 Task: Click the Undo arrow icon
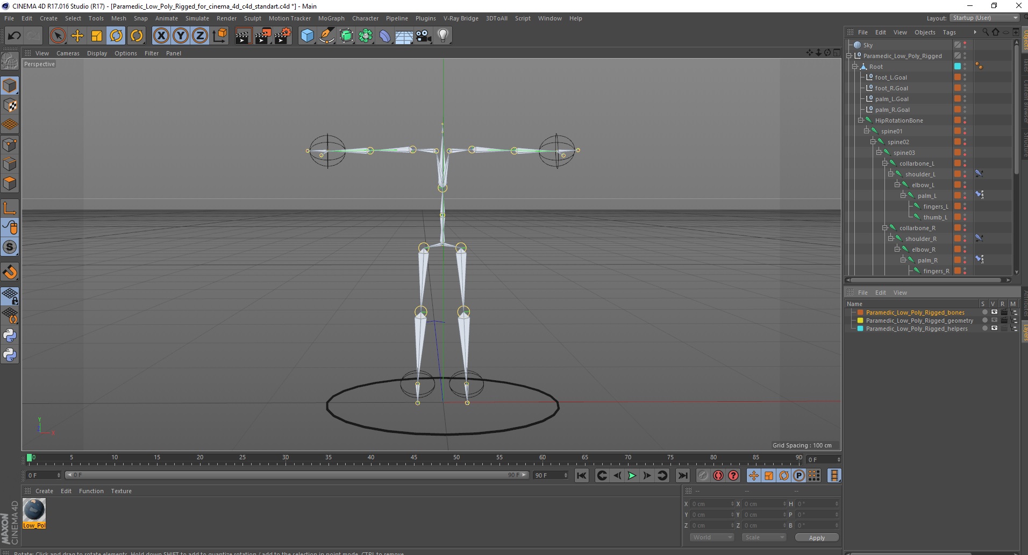pos(14,36)
